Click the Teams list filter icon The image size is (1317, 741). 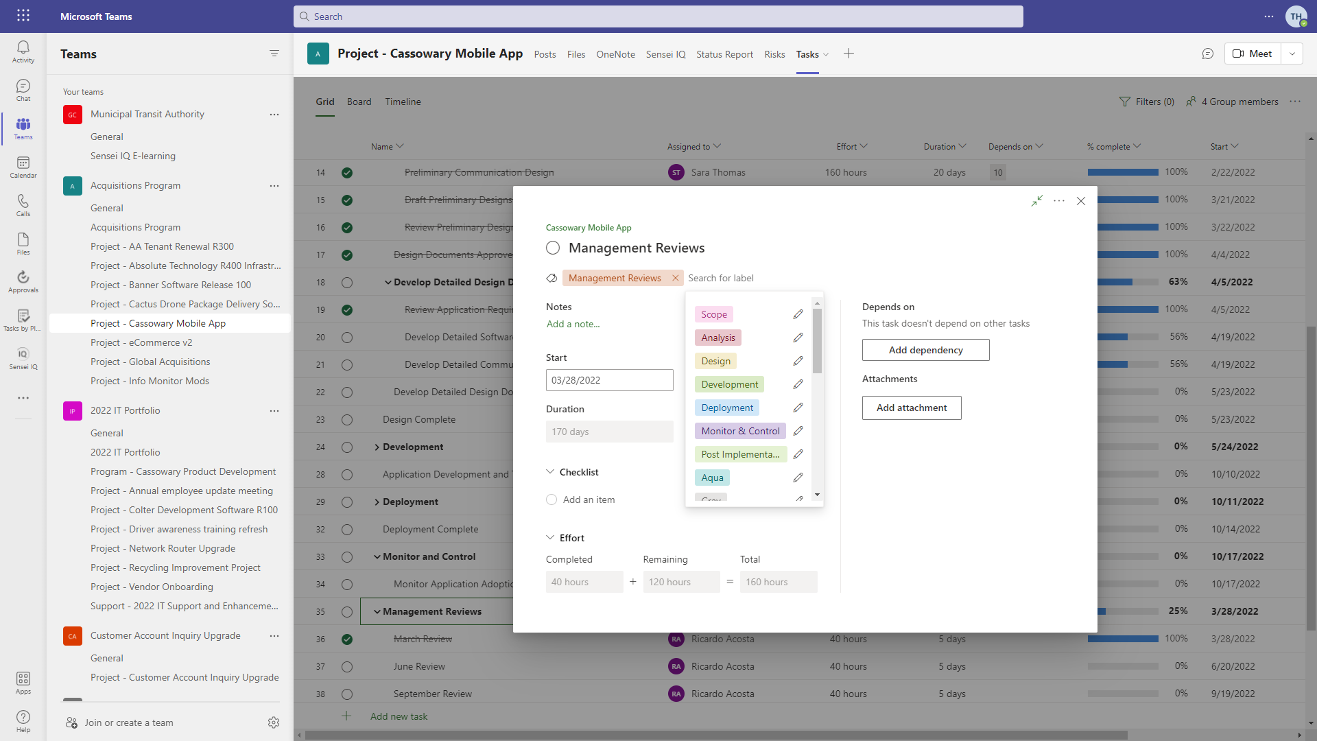click(x=274, y=54)
